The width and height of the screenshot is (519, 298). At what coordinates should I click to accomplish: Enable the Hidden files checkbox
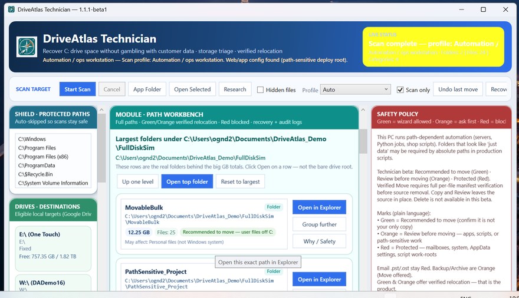(x=261, y=90)
